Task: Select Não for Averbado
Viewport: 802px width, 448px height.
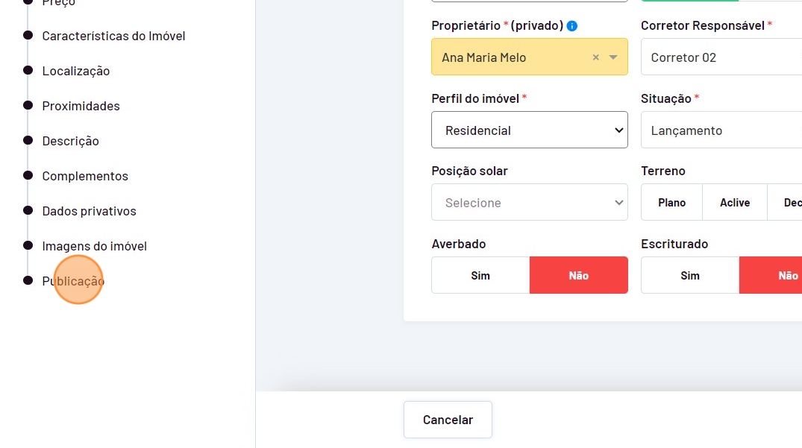Action: [578, 276]
